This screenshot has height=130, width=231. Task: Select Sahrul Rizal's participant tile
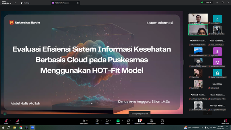[217, 86]
